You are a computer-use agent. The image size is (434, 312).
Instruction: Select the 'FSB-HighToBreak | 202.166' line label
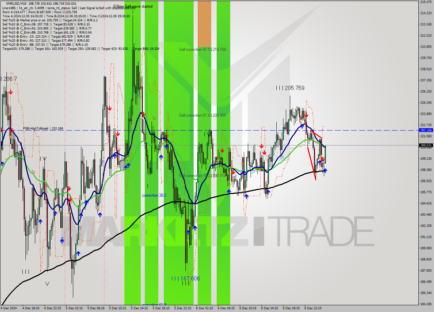(x=43, y=129)
